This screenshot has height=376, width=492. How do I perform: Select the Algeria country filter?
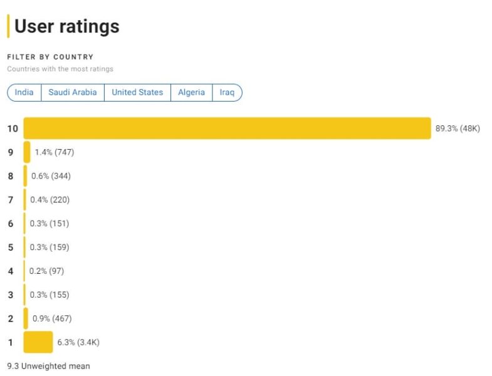(x=191, y=92)
